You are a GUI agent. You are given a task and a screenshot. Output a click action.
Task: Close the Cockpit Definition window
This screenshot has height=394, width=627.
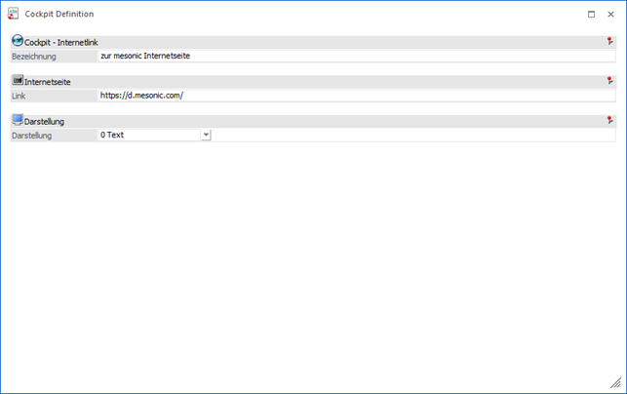click(x=611, y=15)
